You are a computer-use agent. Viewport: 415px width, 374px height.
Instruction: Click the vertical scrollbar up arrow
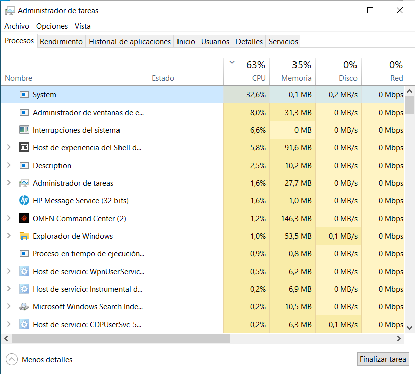click(x=410, y=91)
